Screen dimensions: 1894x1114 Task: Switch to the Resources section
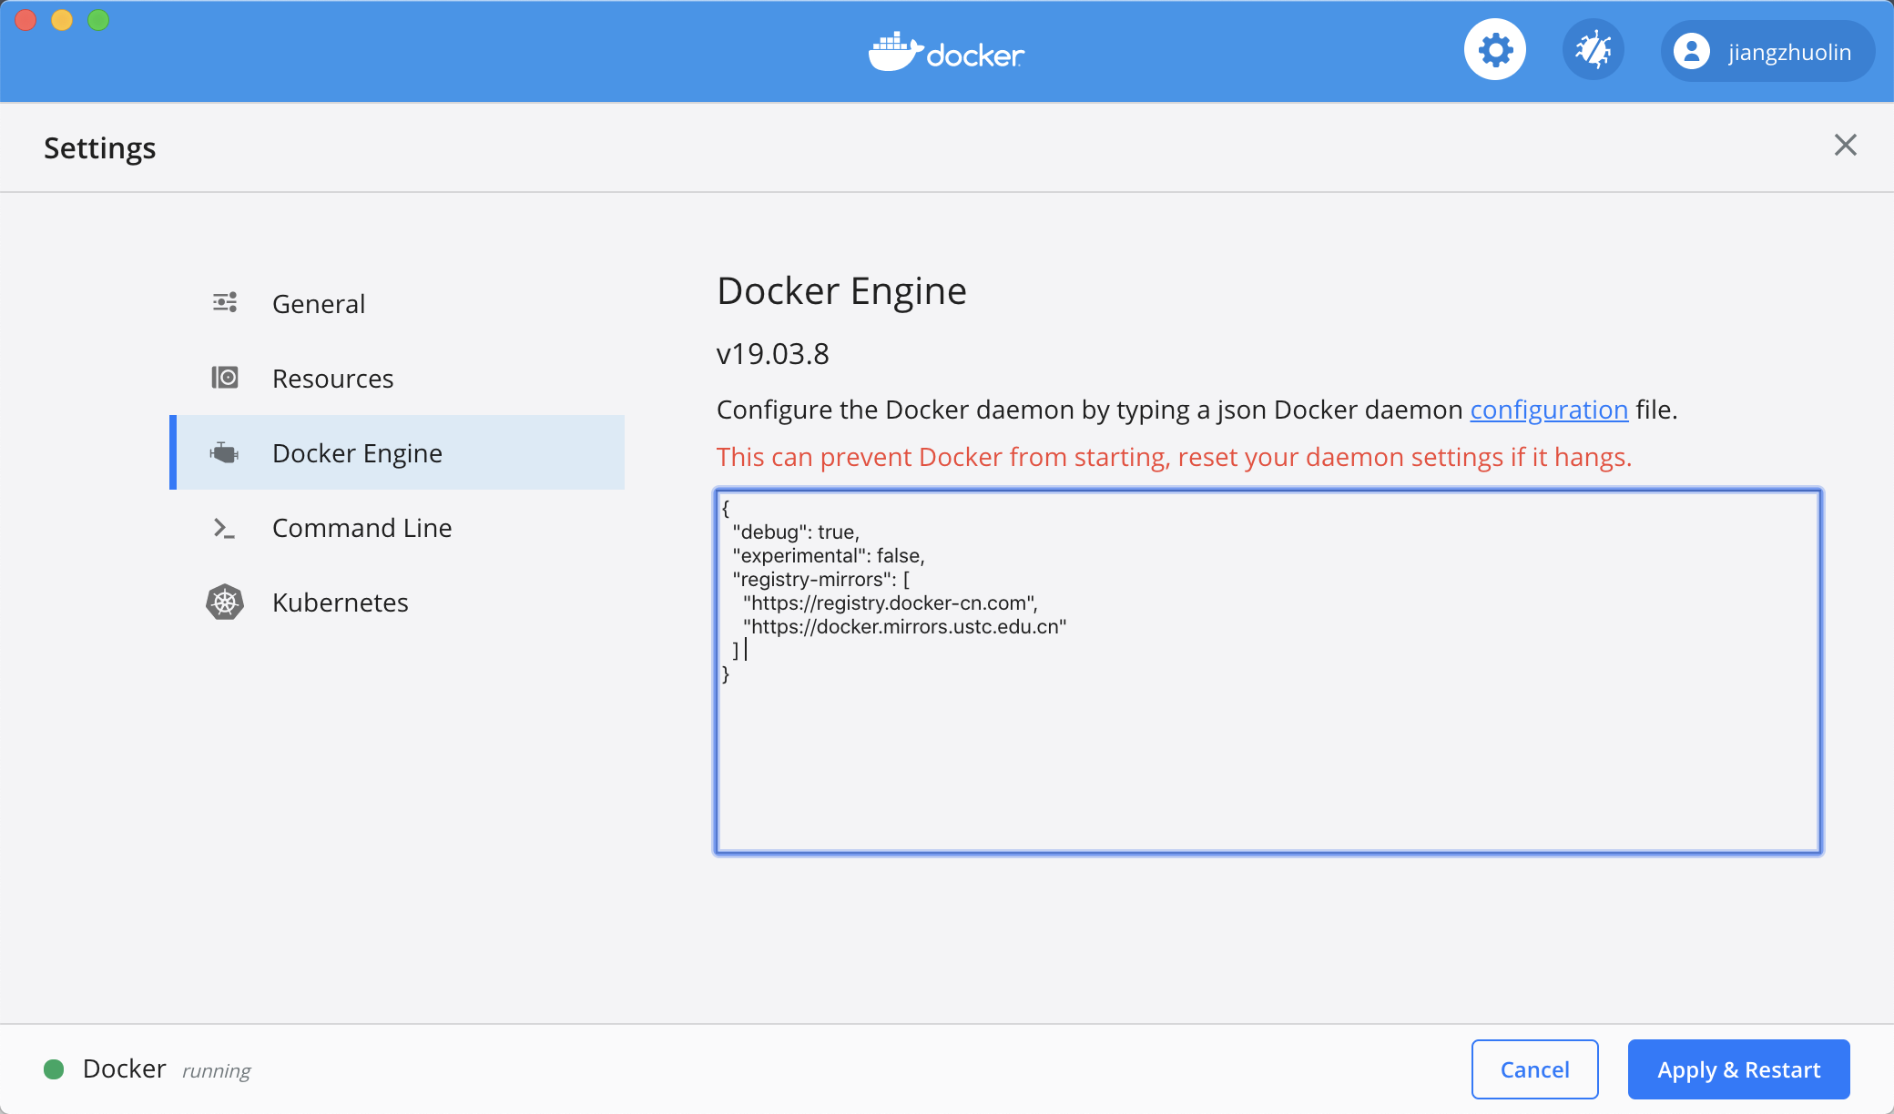(397, 378)
